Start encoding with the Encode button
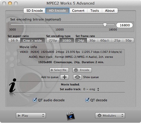141x123 pixels. point(82,70)
